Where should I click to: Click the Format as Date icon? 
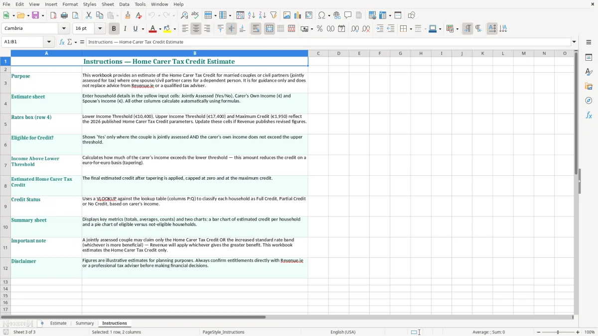tap(341, 29)
